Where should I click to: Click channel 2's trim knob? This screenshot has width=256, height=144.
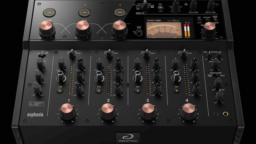pyautogui.click(x=100, y=64)
